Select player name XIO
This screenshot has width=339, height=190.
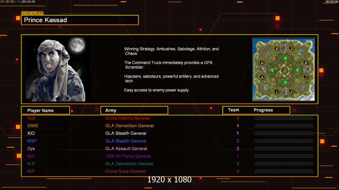point(31,133)
